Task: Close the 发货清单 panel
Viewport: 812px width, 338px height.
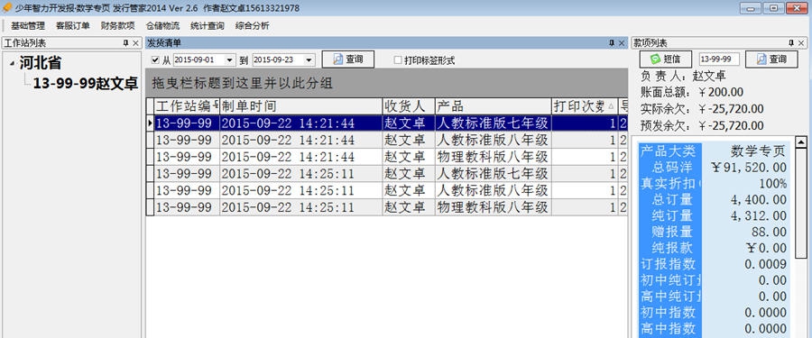Action: click(622, 43)
